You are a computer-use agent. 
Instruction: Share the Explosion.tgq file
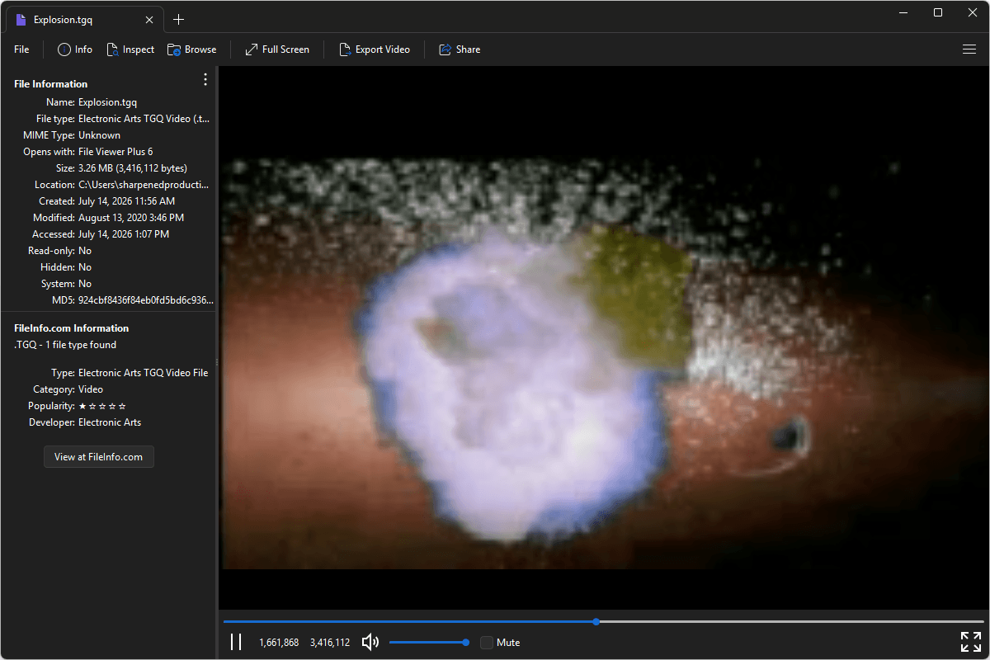pos(460,49)
